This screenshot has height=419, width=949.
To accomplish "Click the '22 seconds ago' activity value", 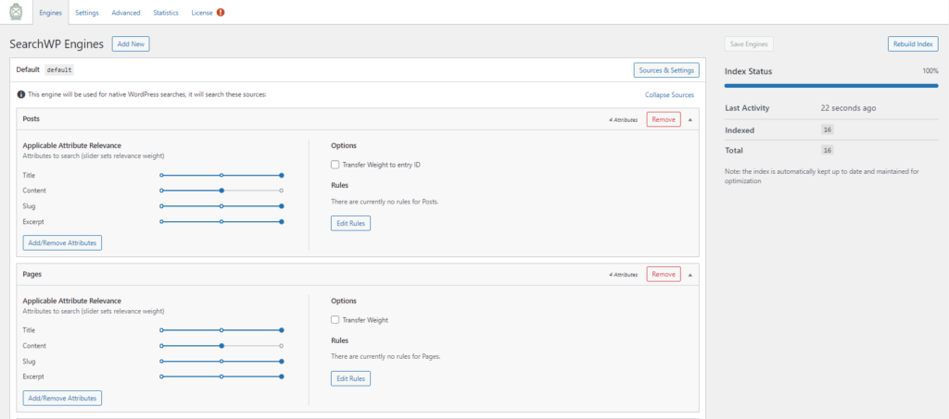I will coord(849,108).
